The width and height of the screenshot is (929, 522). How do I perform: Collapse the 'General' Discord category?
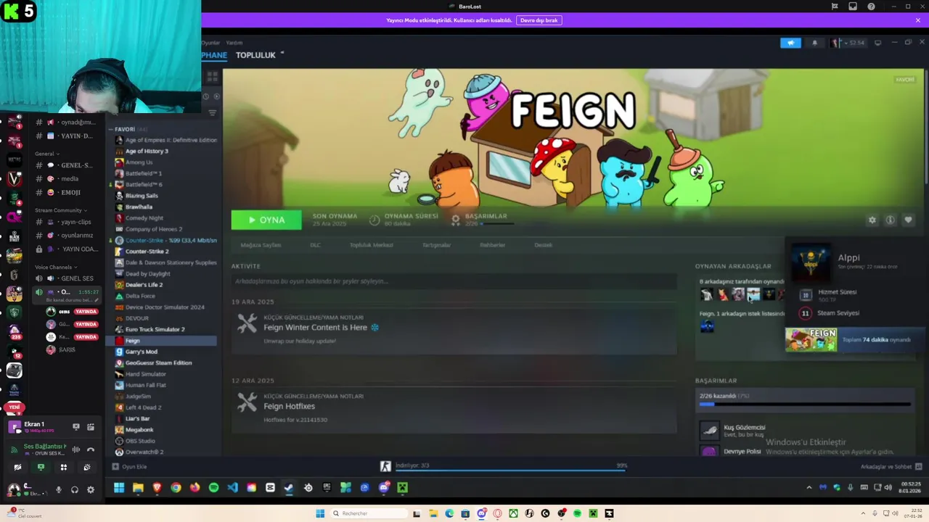(46, 154)
